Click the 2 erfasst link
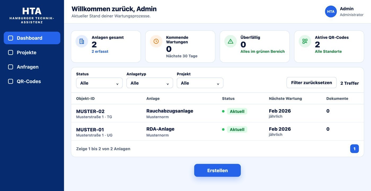371x191 pixels. [100, 52]
